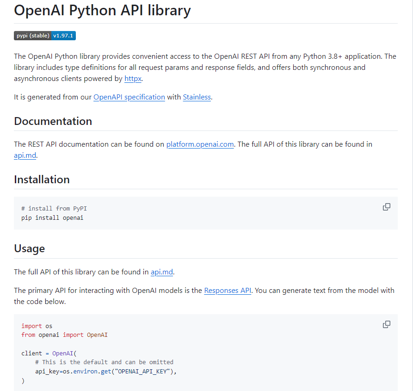Open platform.openai.com documentation link
Screen dimensions: 413x391
200,144
